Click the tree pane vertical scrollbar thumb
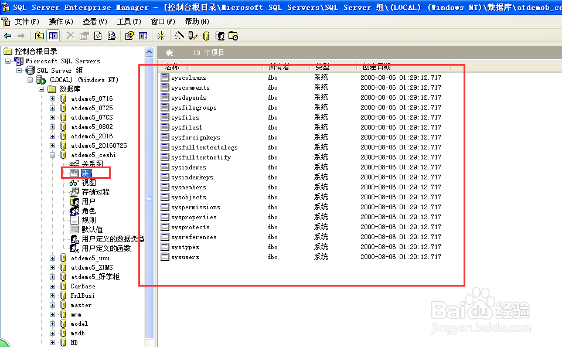This screenshot has width=562, height=347. point(149,198)
